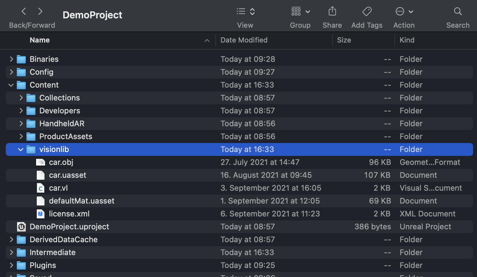Open the Action menu dropdown
This screenshot has height=277, width=477.
[404, 12]
